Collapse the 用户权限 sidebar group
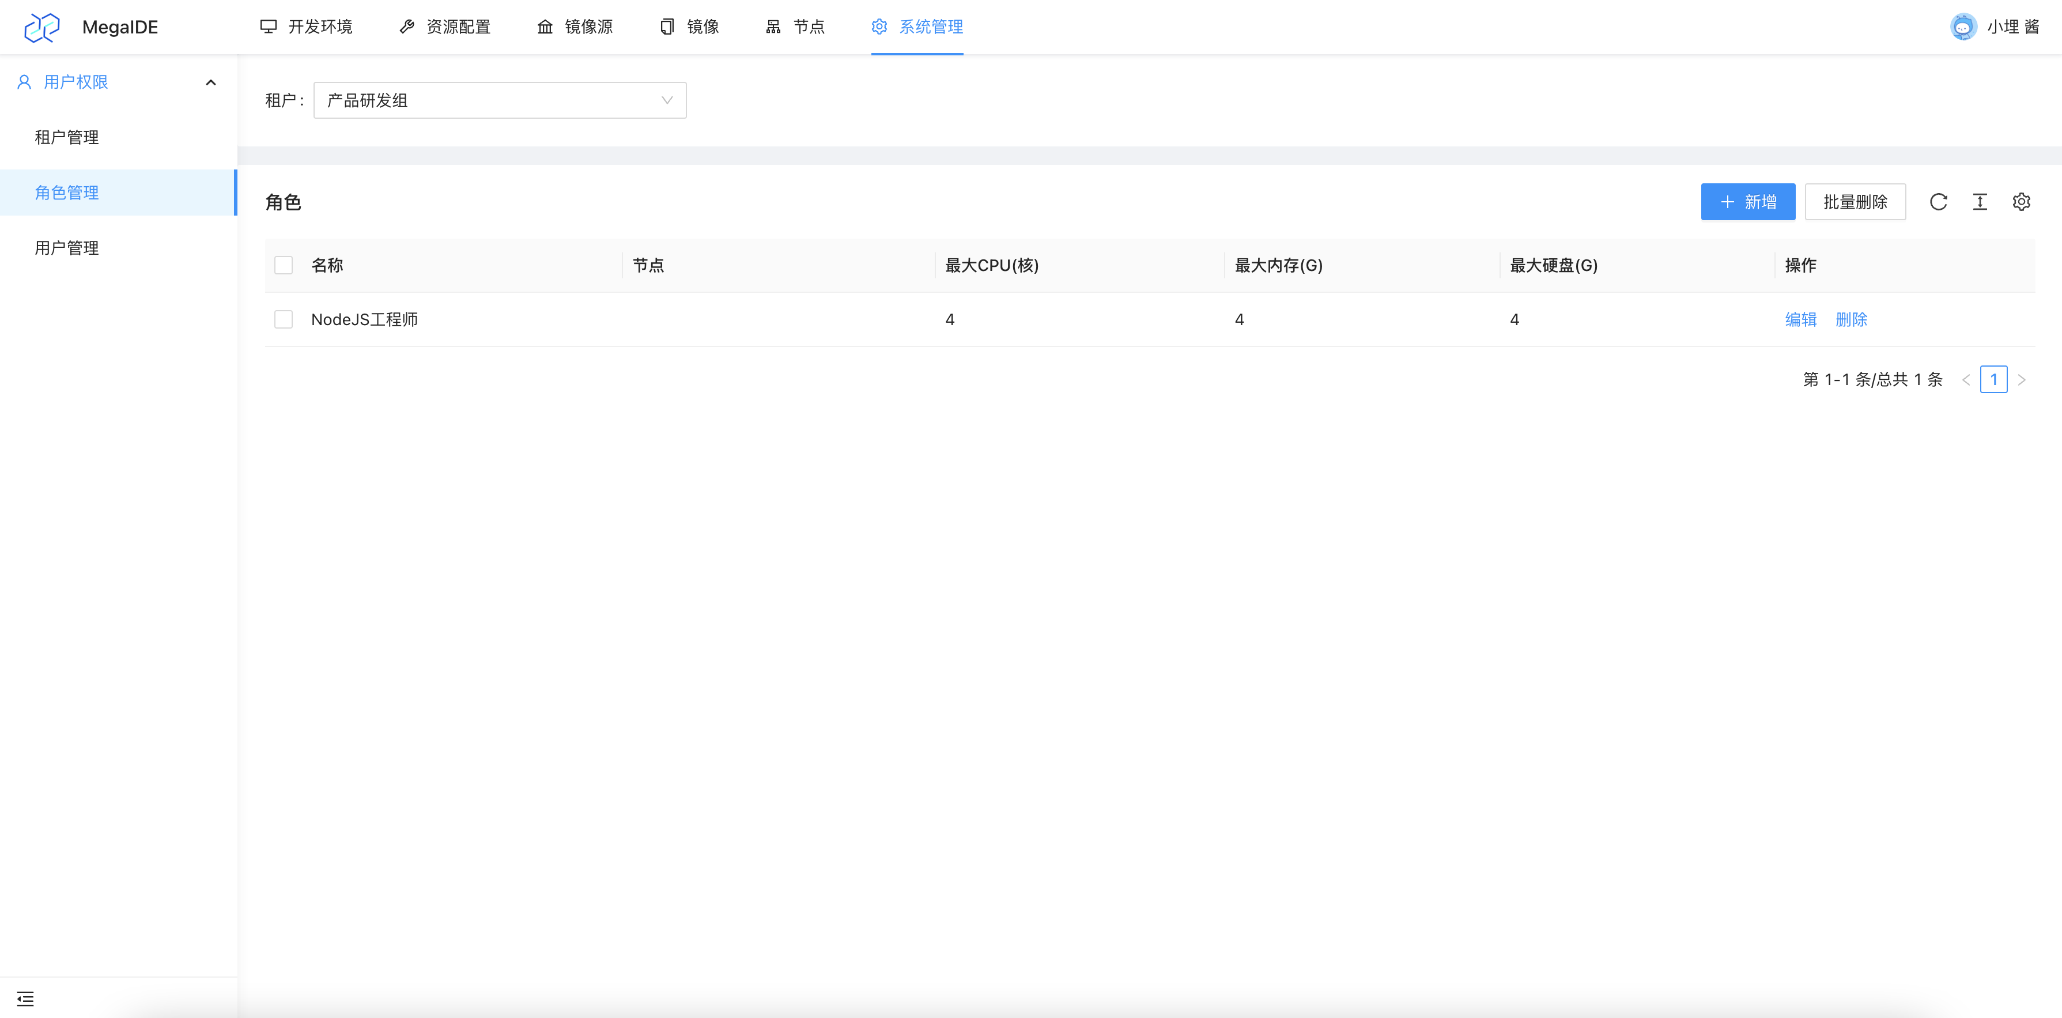The image size is (2062, 1018). click(118, 82)
